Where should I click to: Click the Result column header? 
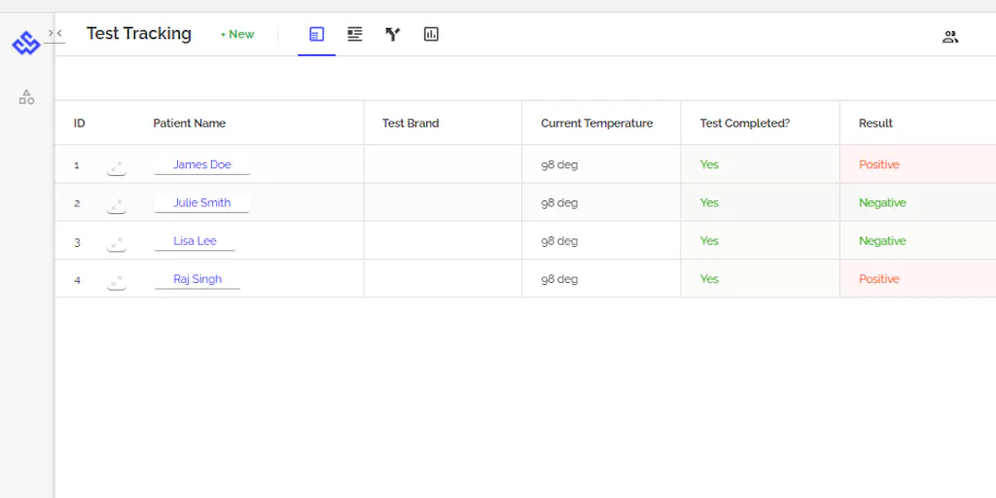coord(876,124)
